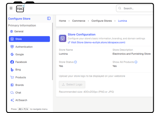
Task: Focus the Search input field
Action: pyautogui.click(x=135, y=8)
